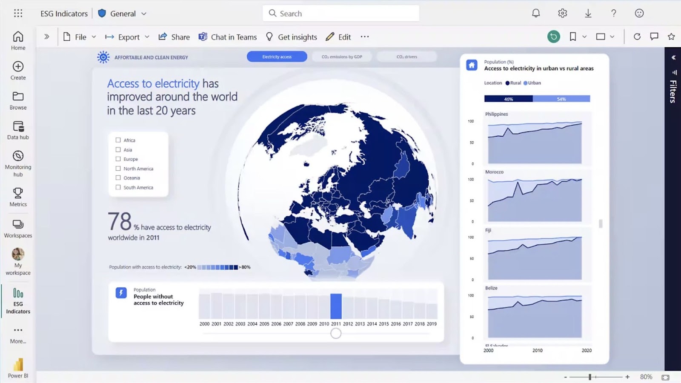Open Workspaces from the sidebar
681x383 pixels.
(17, 228)
